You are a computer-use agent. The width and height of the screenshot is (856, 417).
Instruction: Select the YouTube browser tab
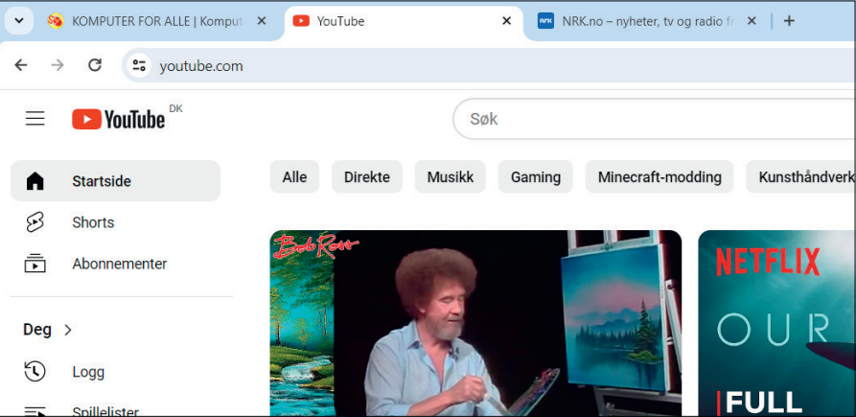click(404, 21)
